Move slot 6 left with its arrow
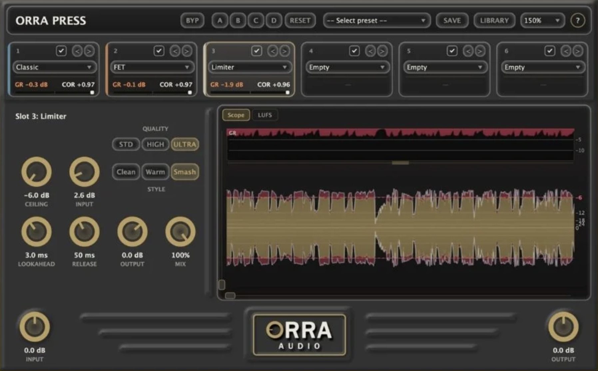The height and width of the screenshot is (371, 598). [x=566, y=51]
